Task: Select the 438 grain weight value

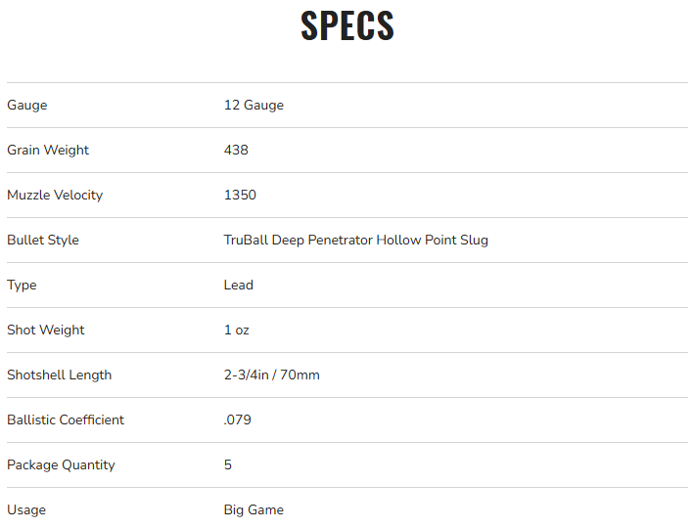Action: tap(236, 151)
